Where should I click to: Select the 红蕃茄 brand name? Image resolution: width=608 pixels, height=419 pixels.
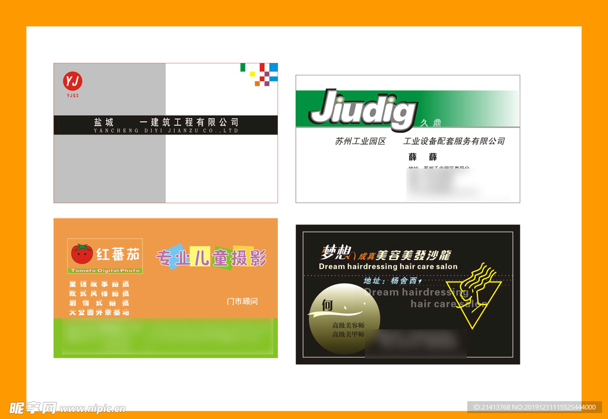118,255
